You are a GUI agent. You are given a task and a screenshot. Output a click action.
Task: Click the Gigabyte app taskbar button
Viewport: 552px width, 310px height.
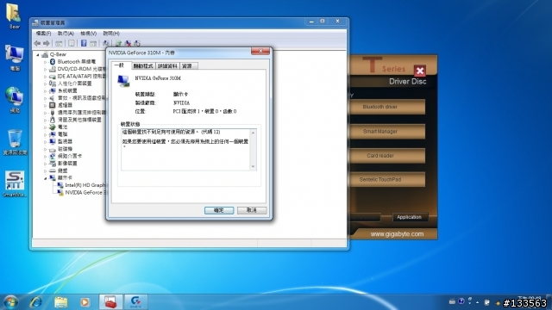point(136,302)
